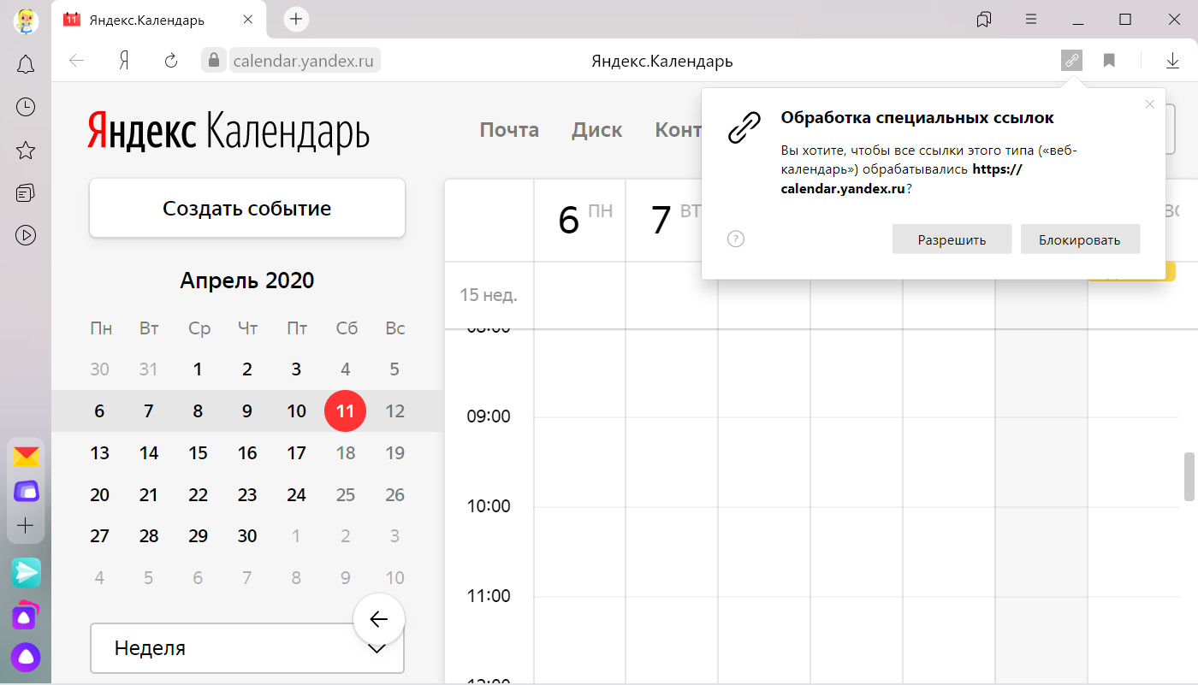Click the site lock icon
The width and height of the screenshot is (1198, 685).
pos(213,61)
